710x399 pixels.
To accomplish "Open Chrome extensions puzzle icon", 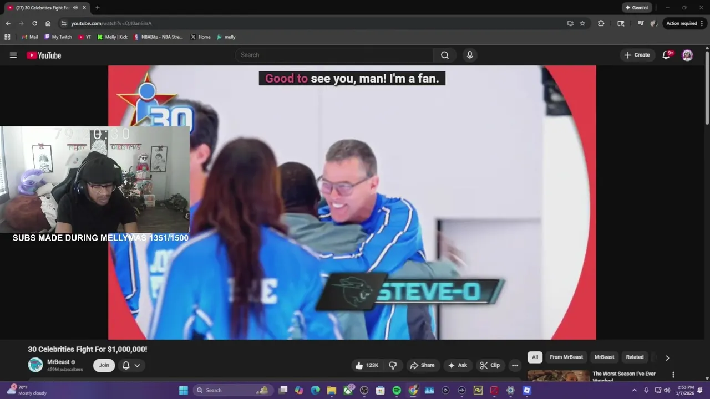I will coord(601,23).
